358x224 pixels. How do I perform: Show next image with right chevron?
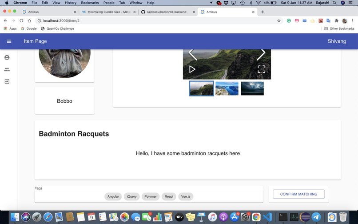pyautogui.click(x=261, y=55)
